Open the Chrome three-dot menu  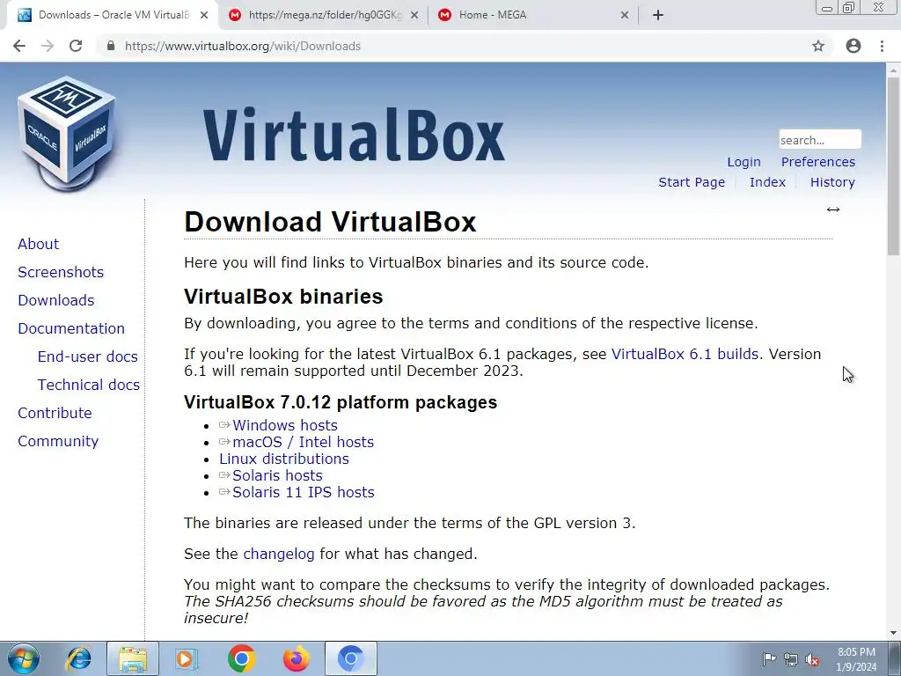coord(882,46)
